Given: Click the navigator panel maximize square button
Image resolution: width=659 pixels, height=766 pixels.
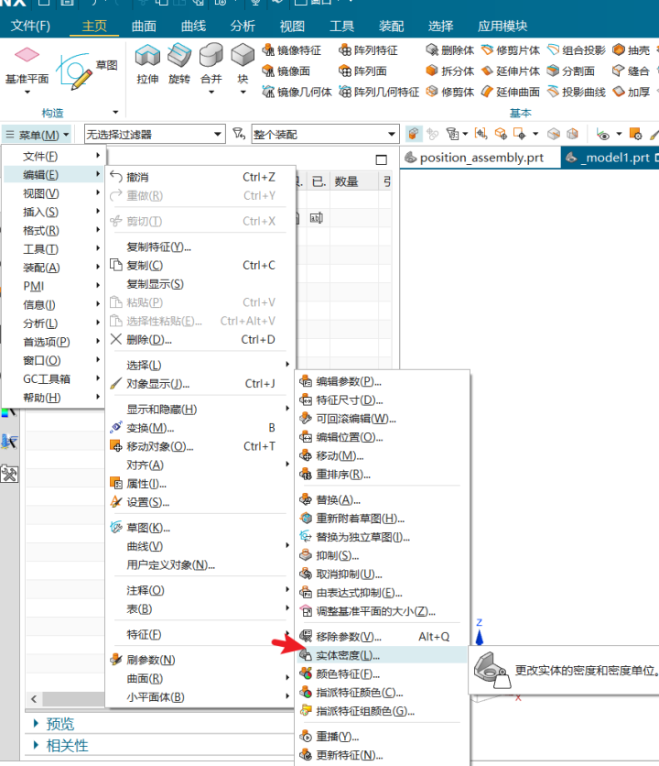Looking at the screenshot, I should coord(382,159).
